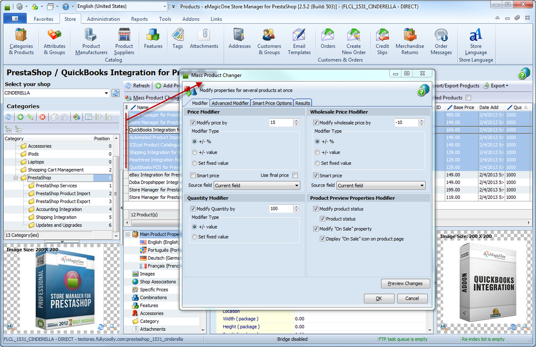Toggle Modify price by checkbox

[x=193, y=122]
